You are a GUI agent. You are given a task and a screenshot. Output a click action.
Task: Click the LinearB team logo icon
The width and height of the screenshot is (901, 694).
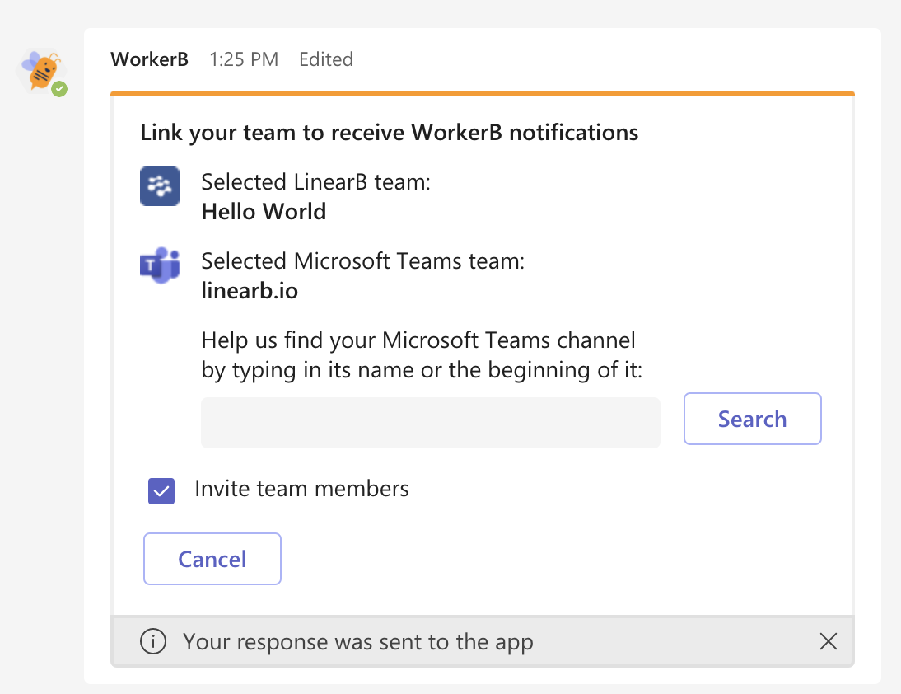pos(160,186)
